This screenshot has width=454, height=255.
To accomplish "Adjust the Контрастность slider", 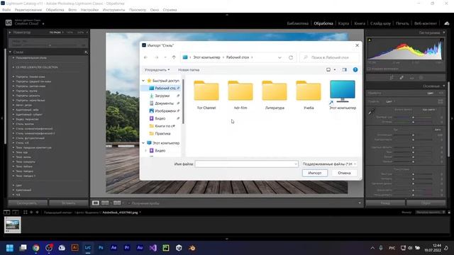I will [x=413, y=140].
